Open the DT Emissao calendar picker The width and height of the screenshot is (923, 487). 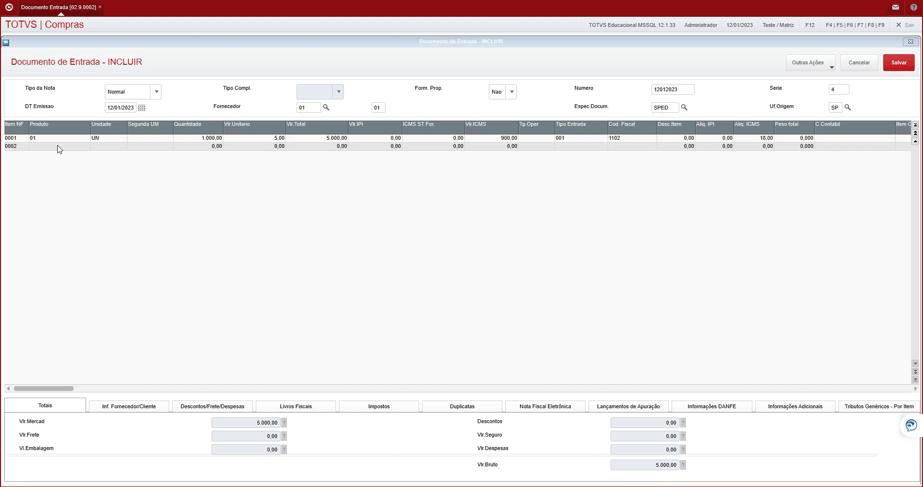[x=141, y=108]
